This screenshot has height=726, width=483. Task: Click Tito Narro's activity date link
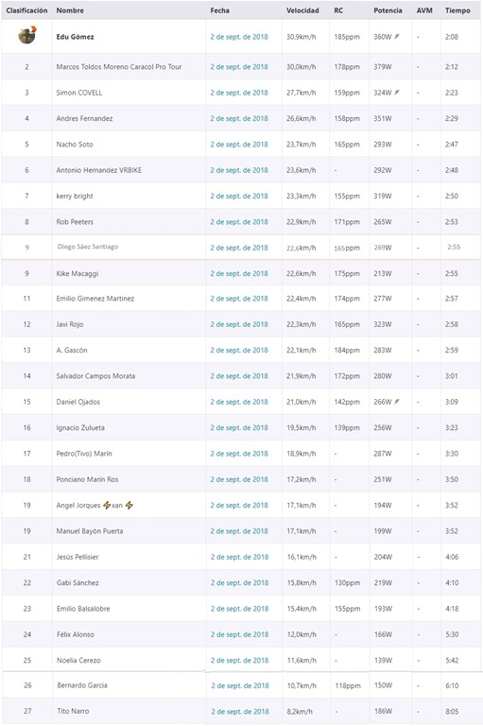coord(240,711)
